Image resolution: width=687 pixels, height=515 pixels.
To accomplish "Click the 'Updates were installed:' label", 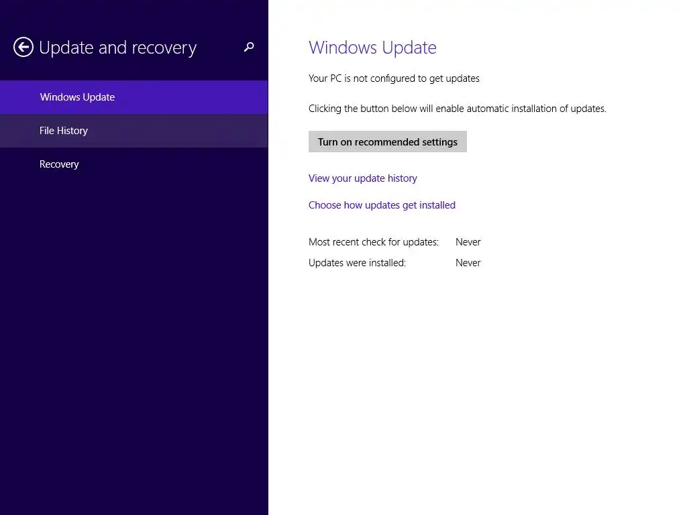I will tap(357, 263).
